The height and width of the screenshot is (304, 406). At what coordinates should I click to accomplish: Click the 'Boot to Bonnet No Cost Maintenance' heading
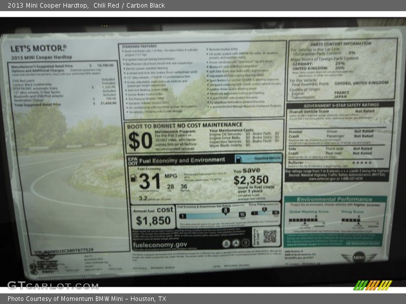185,125
